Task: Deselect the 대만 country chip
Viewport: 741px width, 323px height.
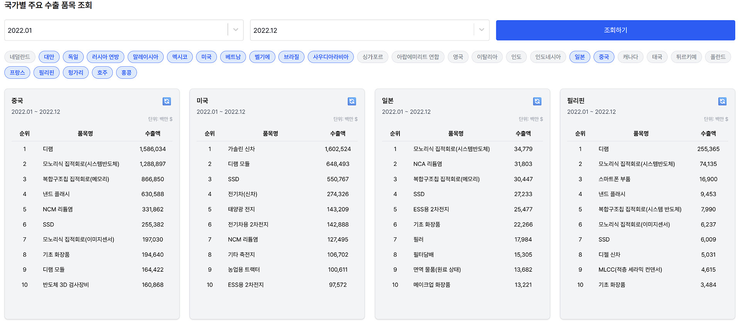Action: tap(49, 57)
